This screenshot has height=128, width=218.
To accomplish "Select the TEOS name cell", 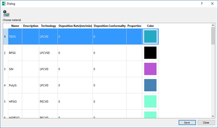I will 15,37.
